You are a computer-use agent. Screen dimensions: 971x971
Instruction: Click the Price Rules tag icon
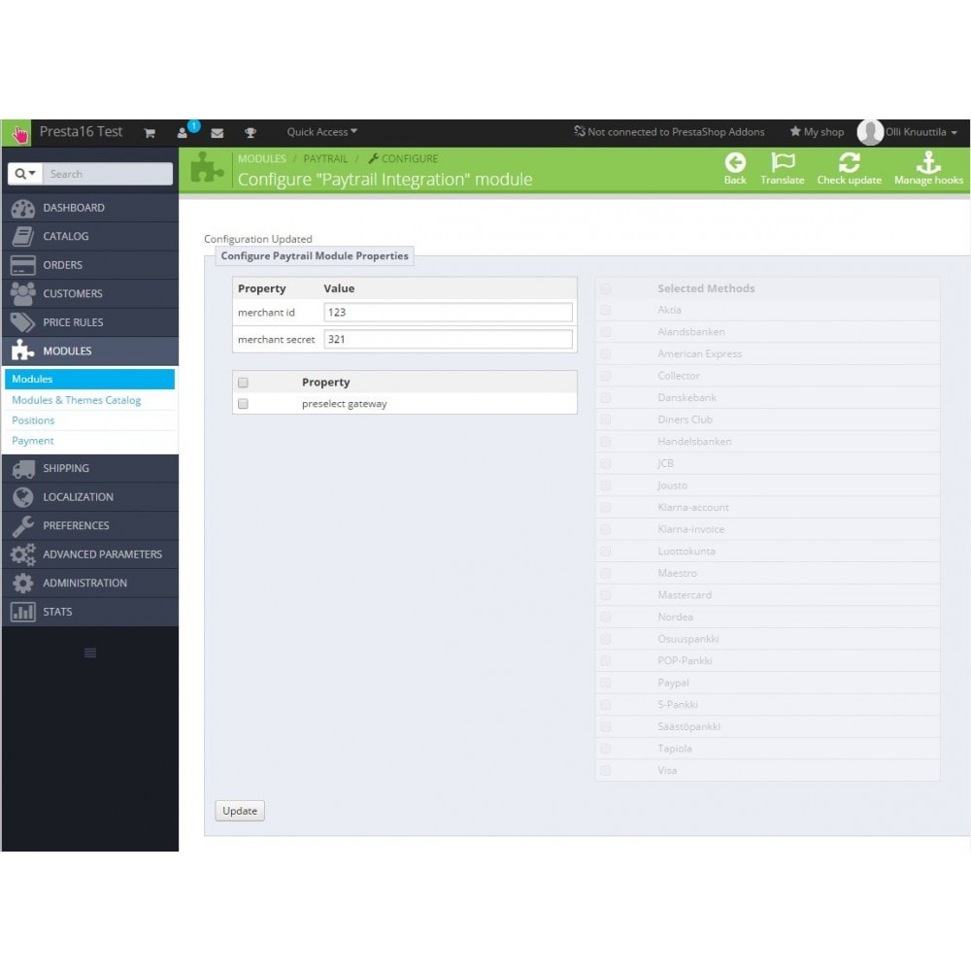(23, 322)
